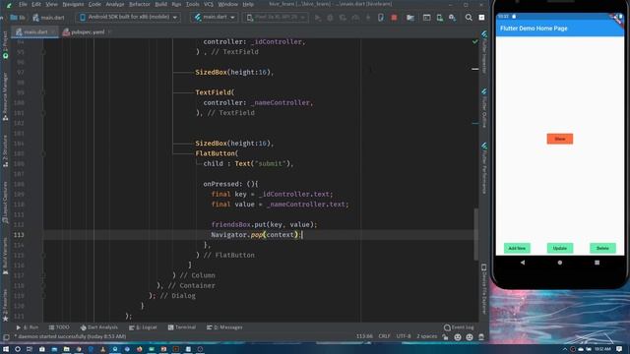Open Device File Explorer side panel

click(x=484, y=288)
